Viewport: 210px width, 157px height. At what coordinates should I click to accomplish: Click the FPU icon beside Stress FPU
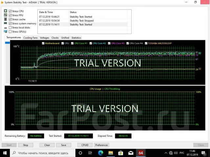click(x=6, y=15)
